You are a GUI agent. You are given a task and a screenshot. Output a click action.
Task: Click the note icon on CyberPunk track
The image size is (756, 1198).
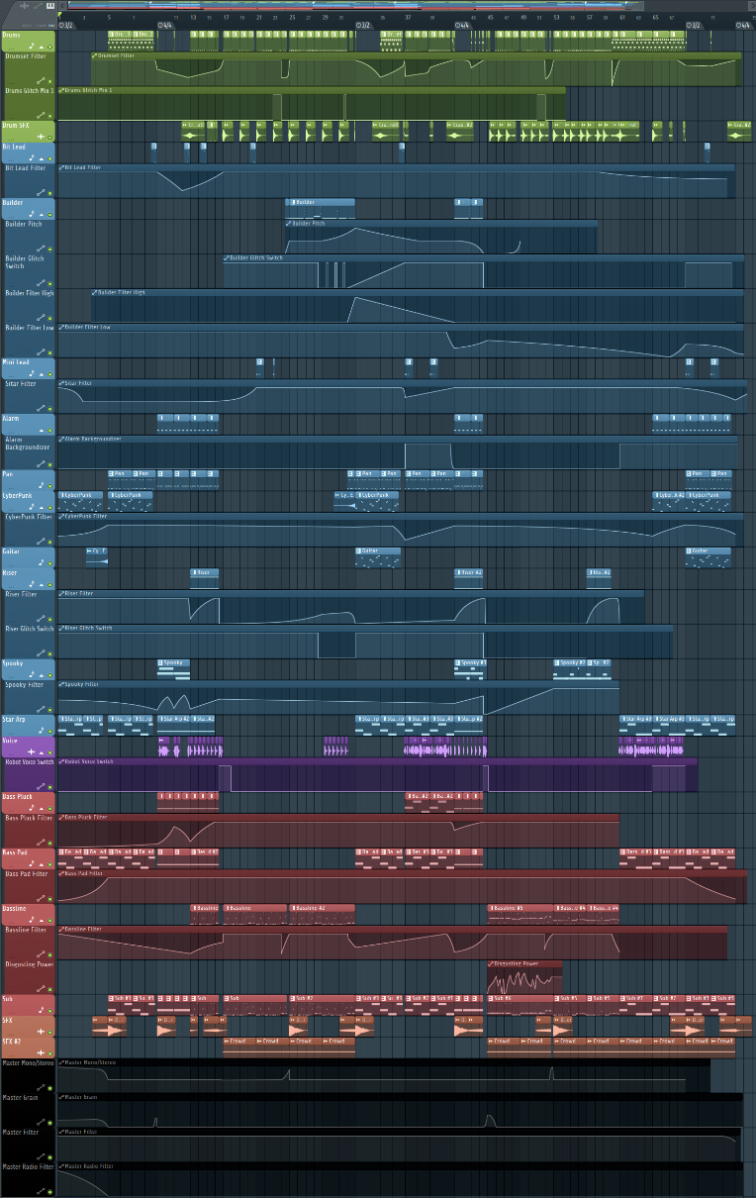[x=32, y=507]
